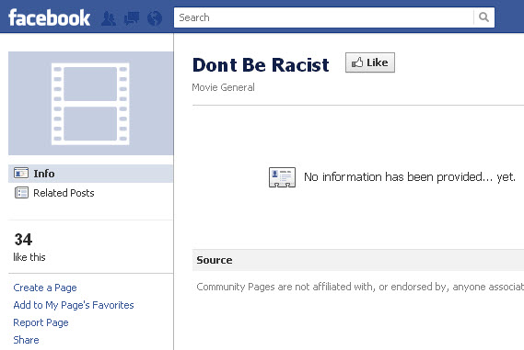Click the Info tab icon
The width and height of the screenshot is (524, 350).
21,174
